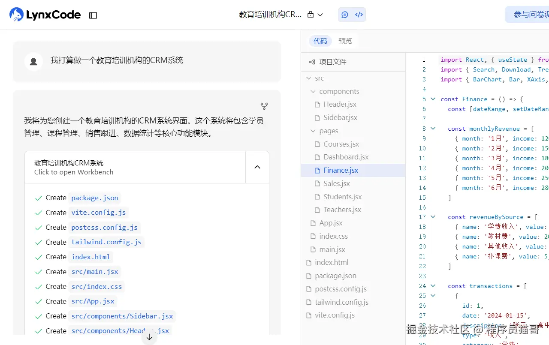Screen dimensions: 549x345
Task: Click the LynxCode logo
Action: tap(45, 15)
